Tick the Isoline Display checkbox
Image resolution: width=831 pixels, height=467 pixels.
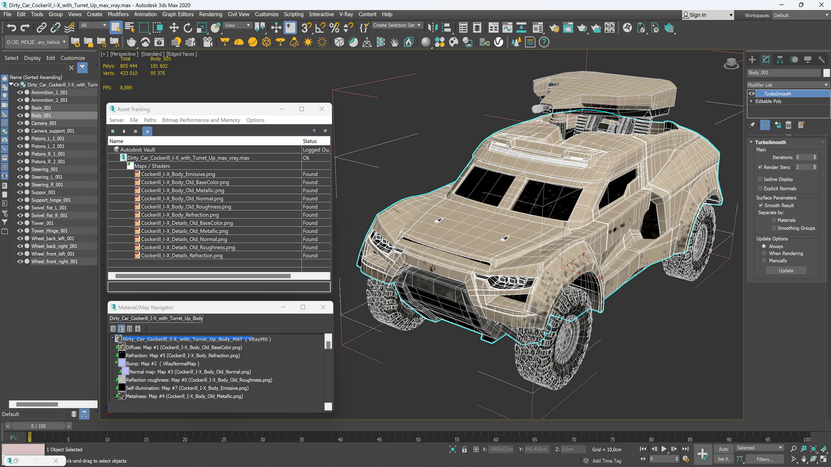(760, 179)
